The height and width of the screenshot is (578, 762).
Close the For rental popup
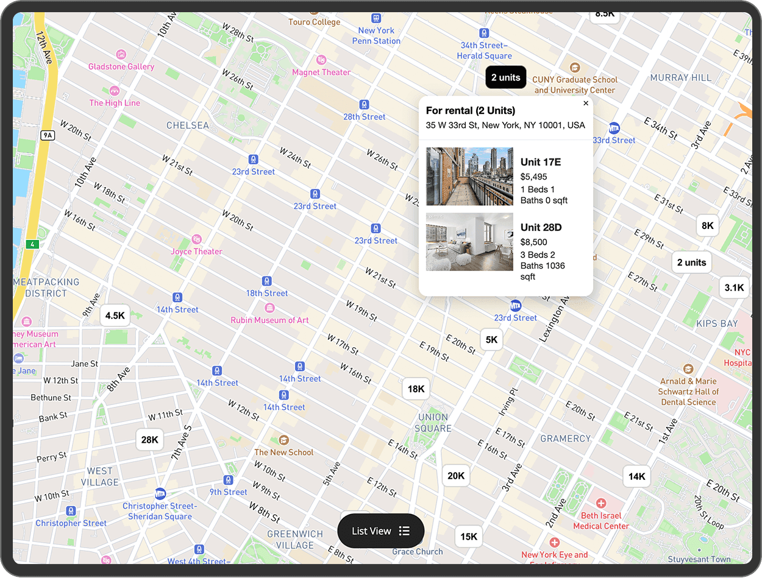pyautogui.click(x=586, y=104)
